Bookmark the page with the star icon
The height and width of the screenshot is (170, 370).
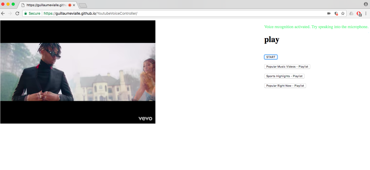pyautogui.click(x=343, y=13)
